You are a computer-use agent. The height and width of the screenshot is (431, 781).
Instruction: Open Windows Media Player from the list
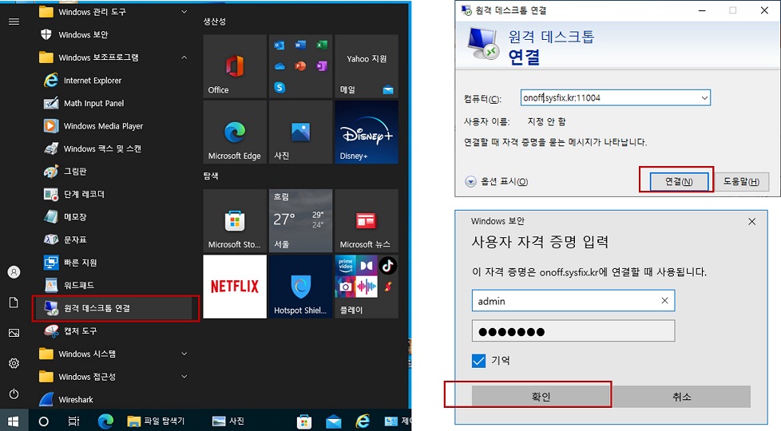102,126
